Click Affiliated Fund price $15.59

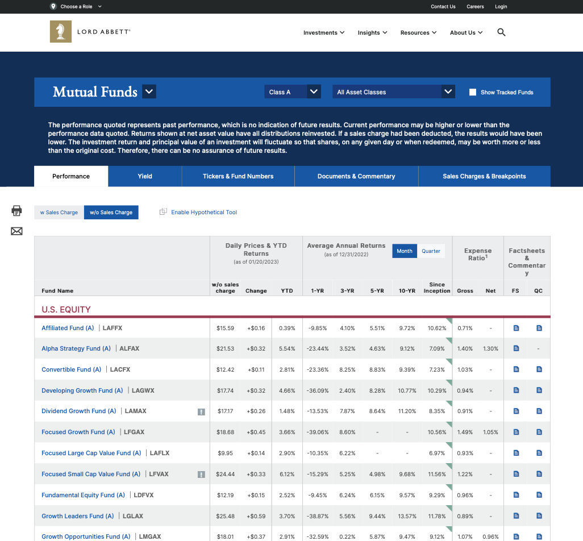[x=226, y=328]
